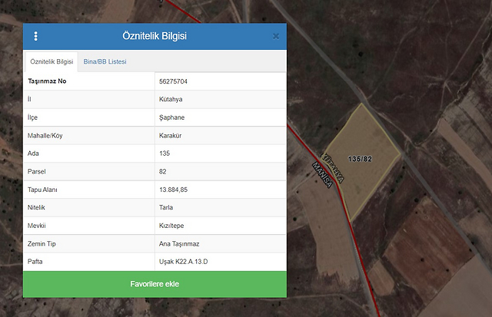Image resolution: width=492 pixels, height=317 pixels.
Task: Select the Mahalle/Köy value Karakür
Action: click(171, 135)
